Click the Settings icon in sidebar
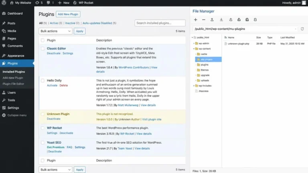This screenshot has height=173, width=308. pos(4,108)
